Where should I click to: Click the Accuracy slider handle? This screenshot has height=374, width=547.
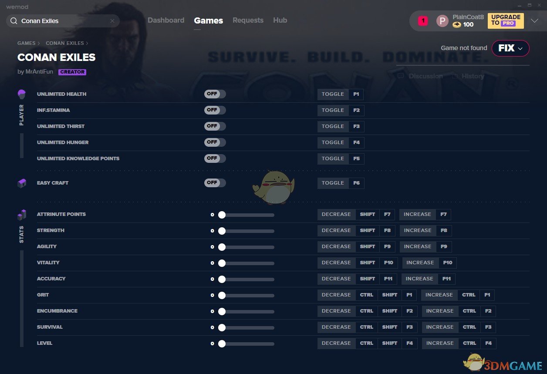(x=222, y=279)
